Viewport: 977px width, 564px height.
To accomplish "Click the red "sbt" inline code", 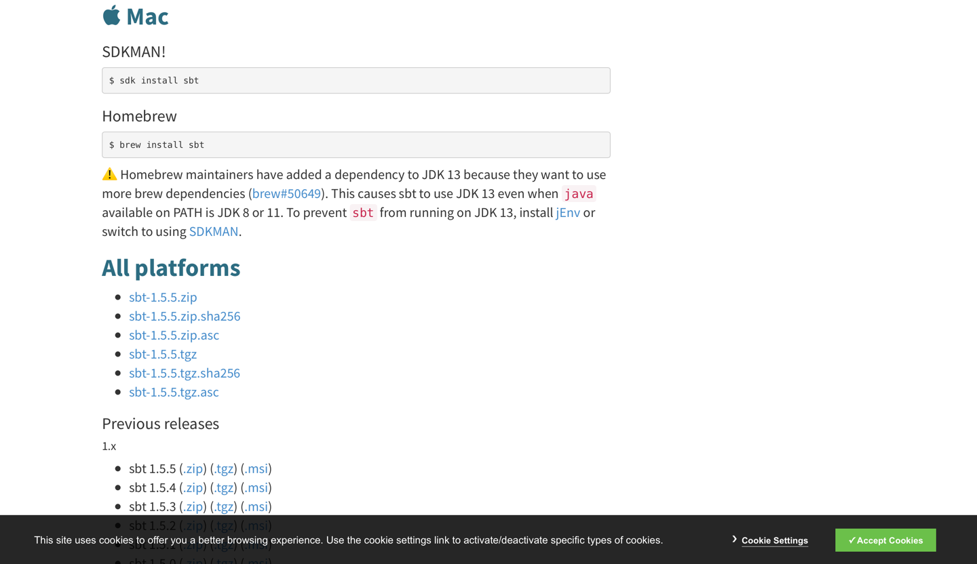I will [363, 213].
